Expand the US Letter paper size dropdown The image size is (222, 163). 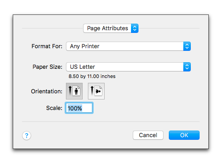pos(128,67)
